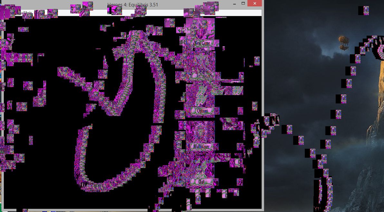Maximize the Heroes 4 window
The height and width of the screenshot is (212, 384).
click(243, 4)
